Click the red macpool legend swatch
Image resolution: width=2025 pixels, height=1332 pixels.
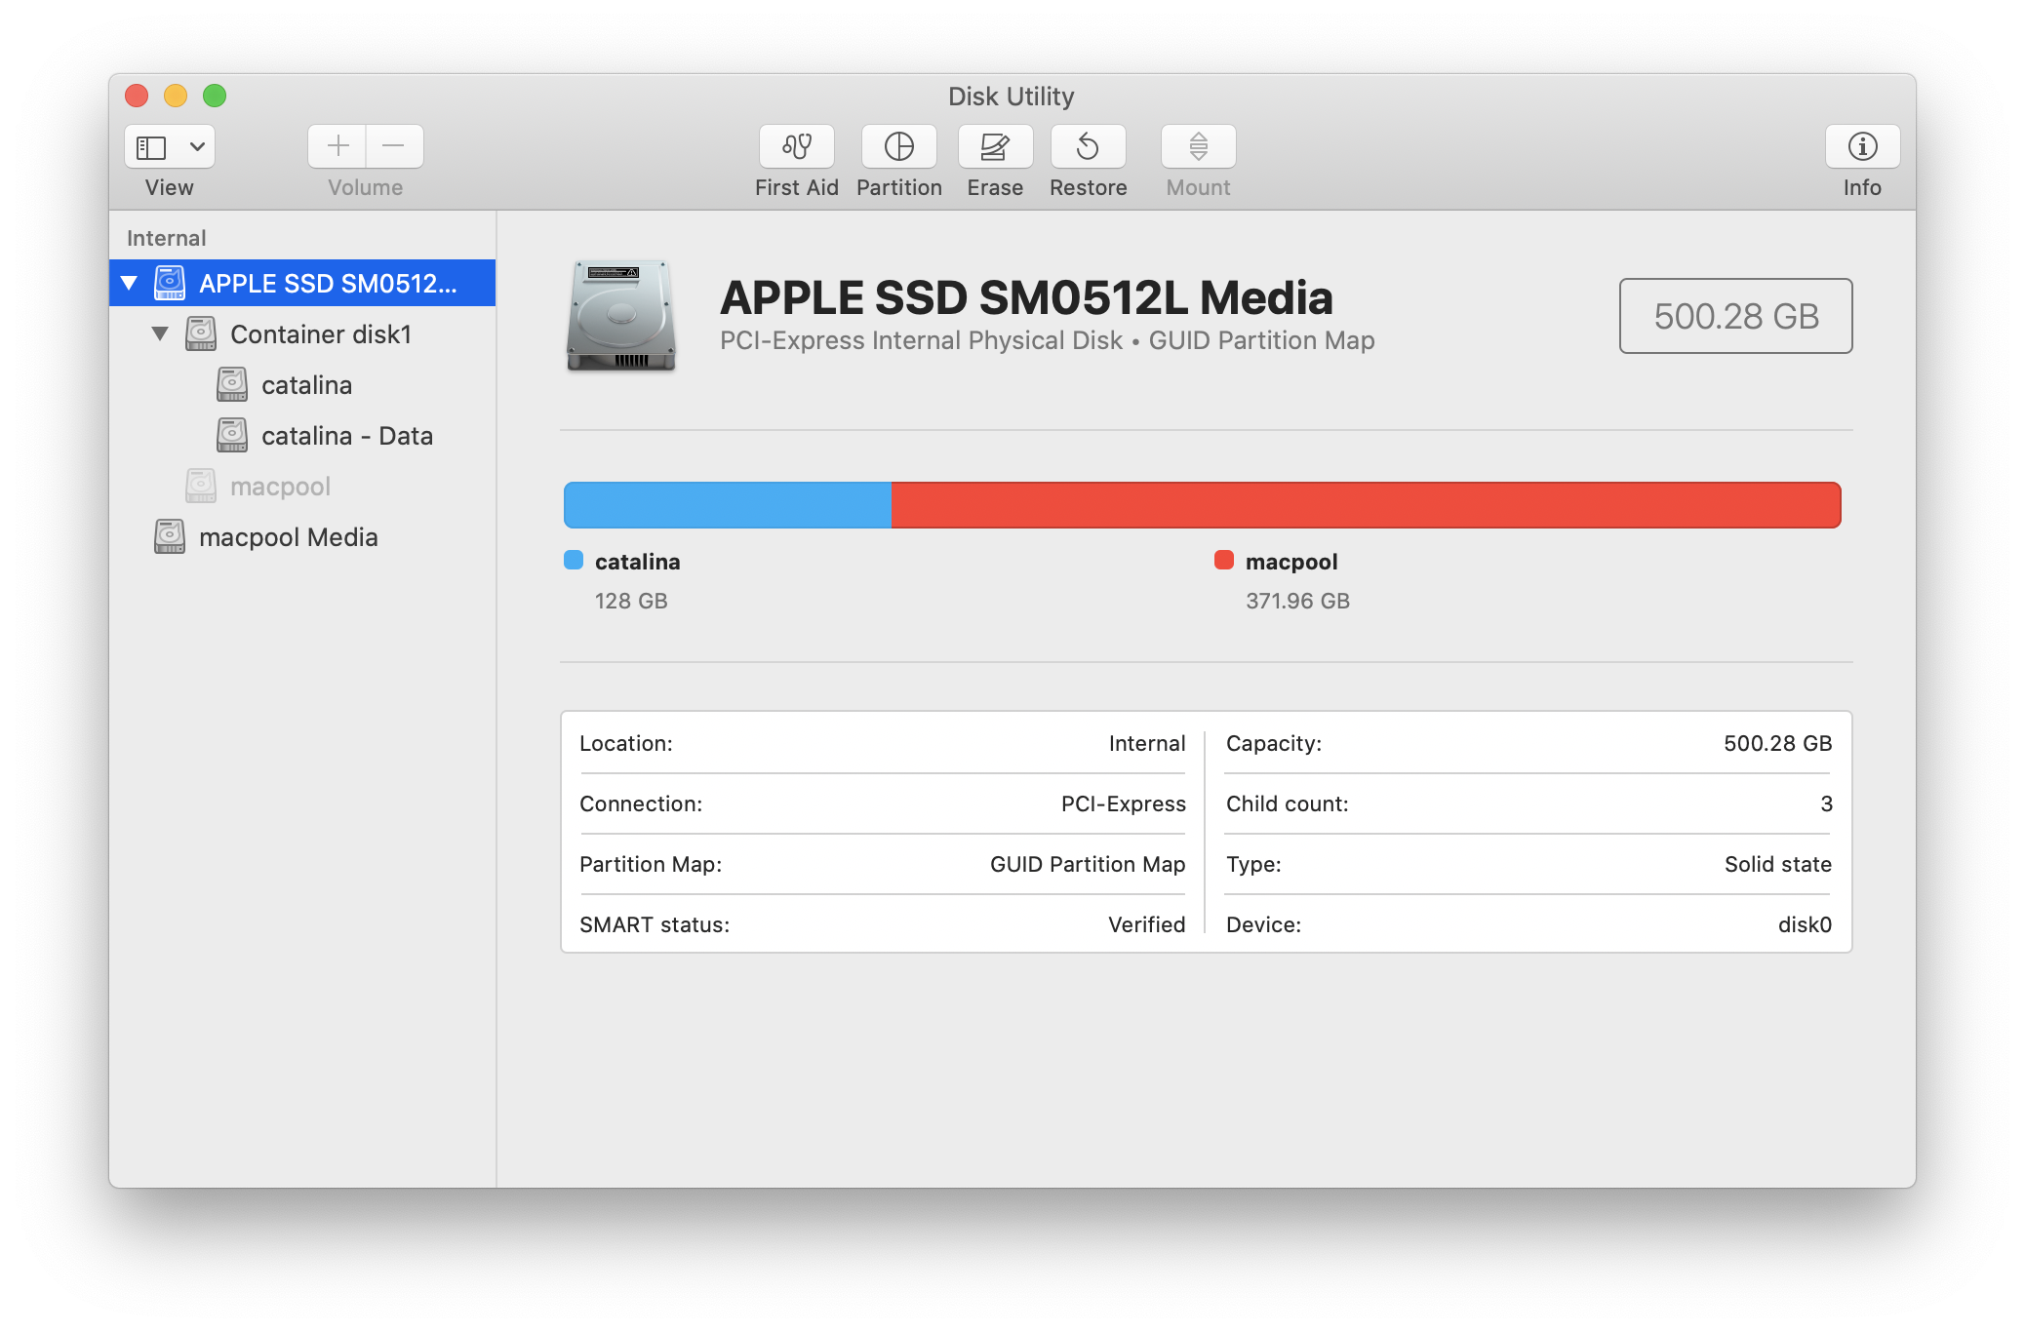coord(1224,560)
